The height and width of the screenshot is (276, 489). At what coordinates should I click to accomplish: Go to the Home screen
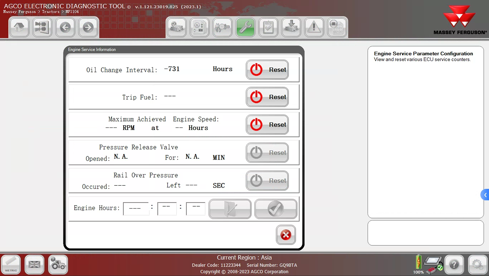click(19, 27)
